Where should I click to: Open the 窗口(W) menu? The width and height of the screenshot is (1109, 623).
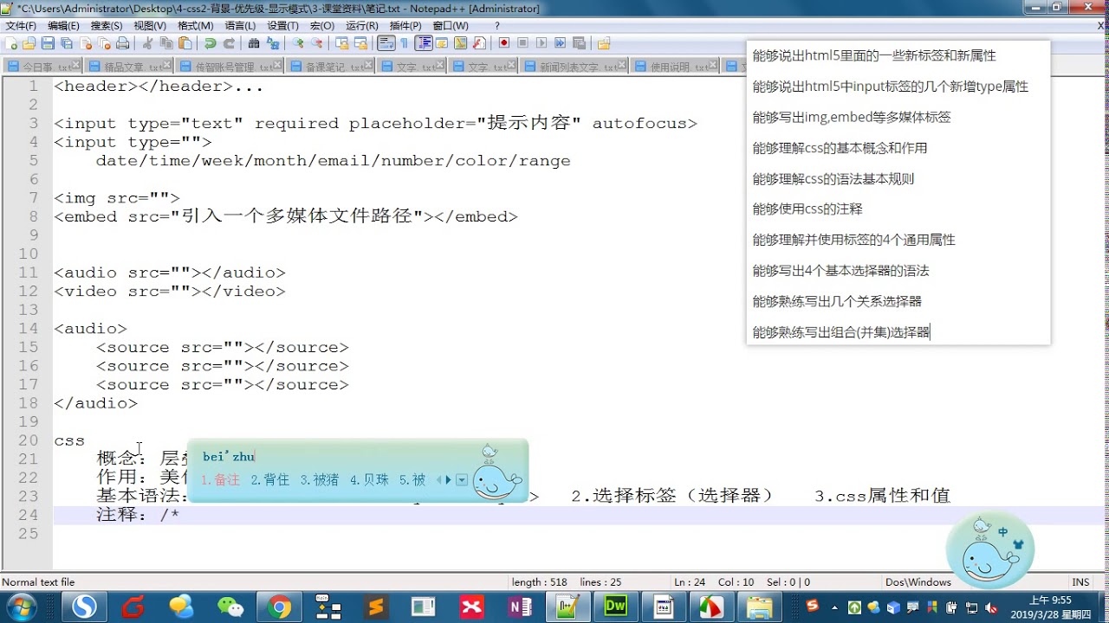pyautogui.click(x=451, y=26)
